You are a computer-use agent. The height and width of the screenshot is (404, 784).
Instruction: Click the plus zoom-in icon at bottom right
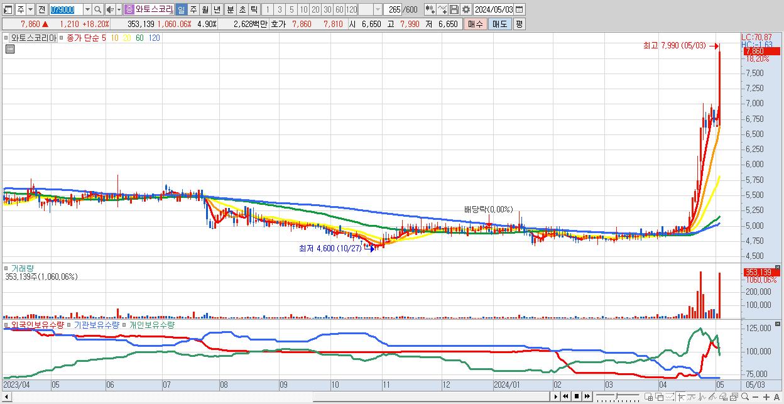pyautogui.click(x=766, y=397)
